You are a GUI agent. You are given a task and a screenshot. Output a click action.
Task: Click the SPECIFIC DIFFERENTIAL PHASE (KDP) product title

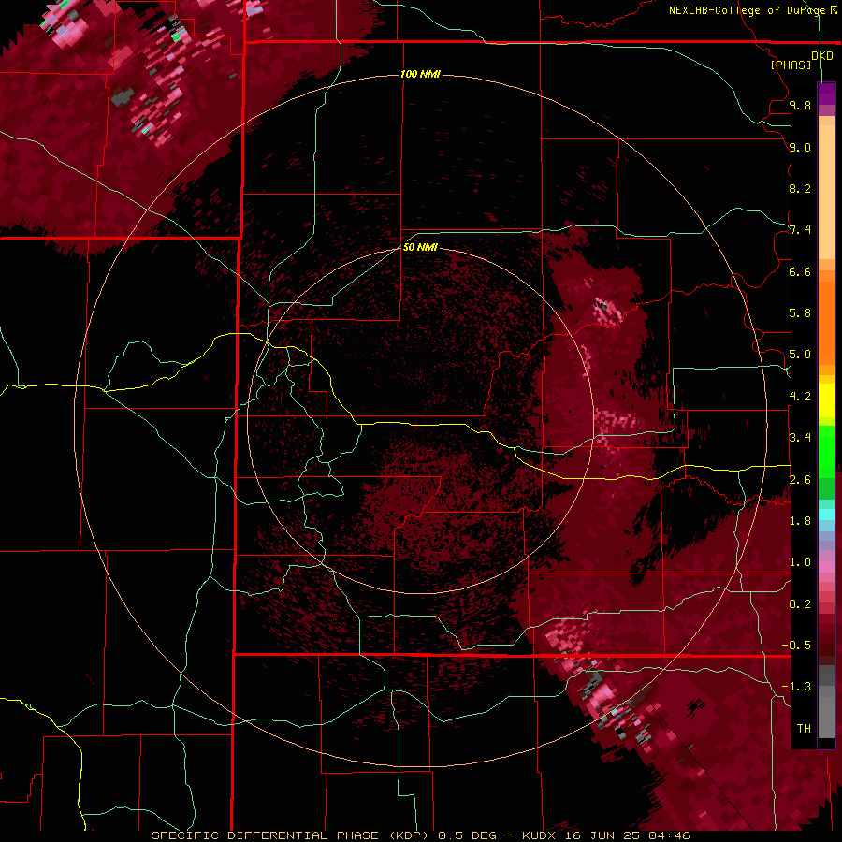292,835
